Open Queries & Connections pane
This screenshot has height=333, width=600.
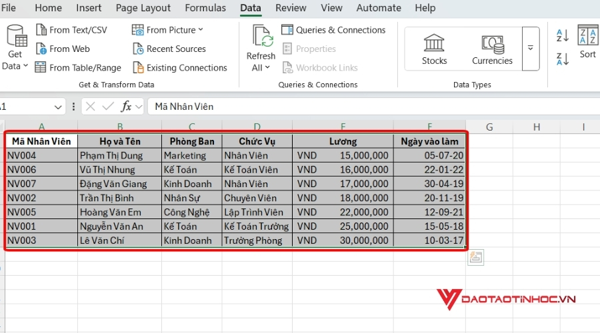click(333, 30)
